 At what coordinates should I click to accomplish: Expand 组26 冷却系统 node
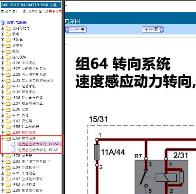[2, 63]
